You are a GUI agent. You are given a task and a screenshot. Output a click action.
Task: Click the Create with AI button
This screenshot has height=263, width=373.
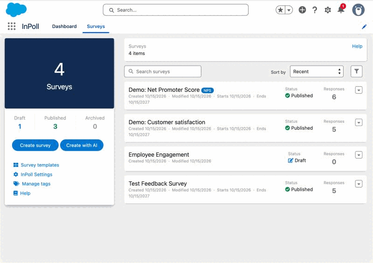(x=82, y=145)
